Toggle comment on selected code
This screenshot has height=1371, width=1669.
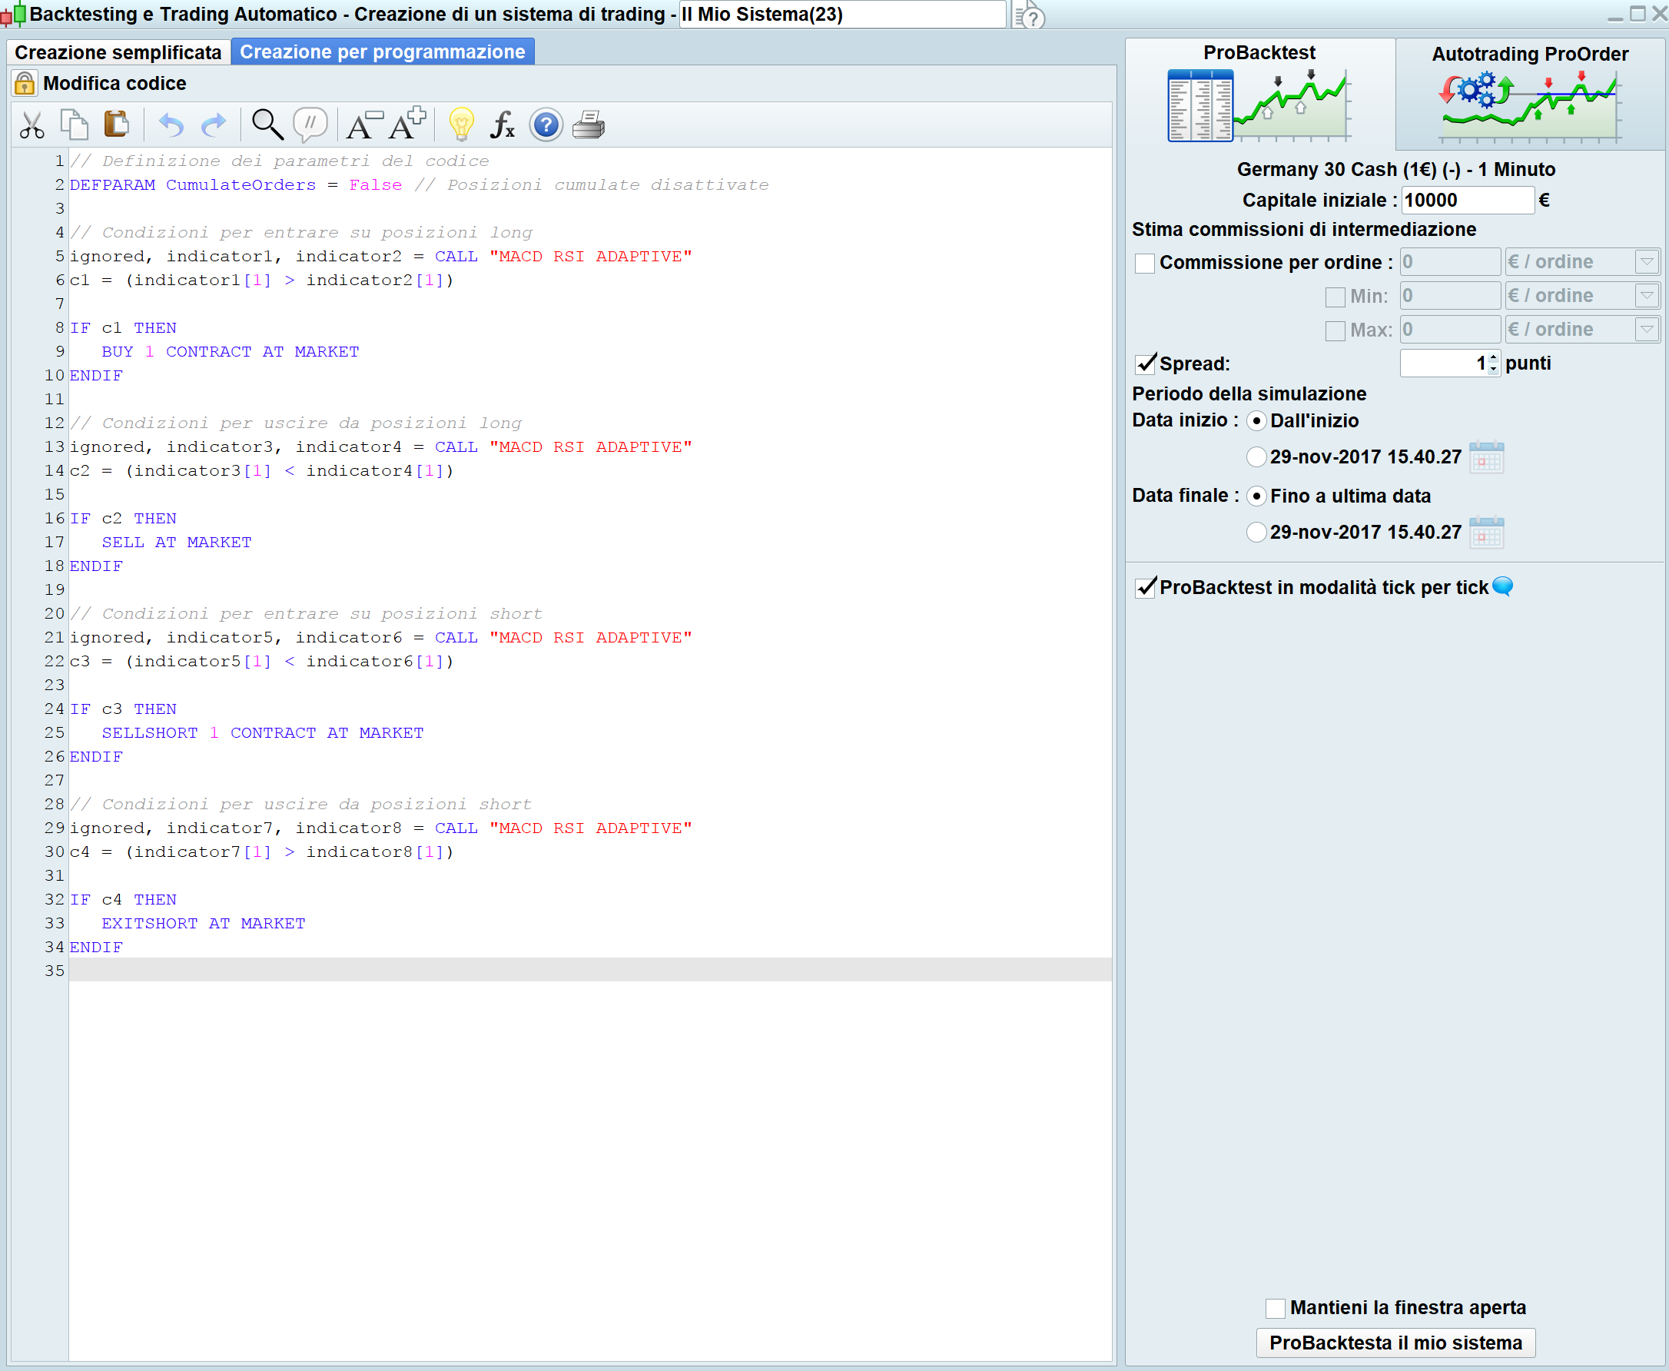310,124
